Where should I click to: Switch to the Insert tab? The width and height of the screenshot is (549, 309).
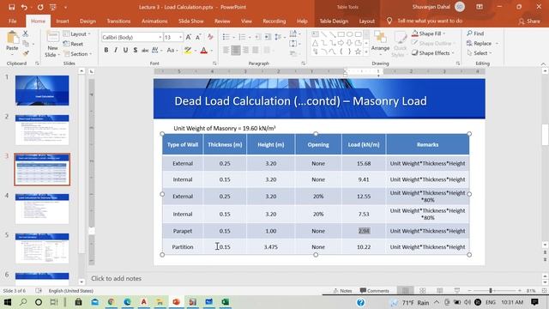click(63, 21)
